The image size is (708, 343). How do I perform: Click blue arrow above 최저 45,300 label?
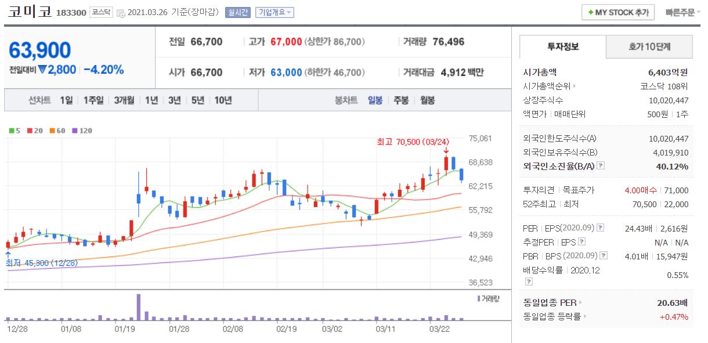tap(8, 254)
